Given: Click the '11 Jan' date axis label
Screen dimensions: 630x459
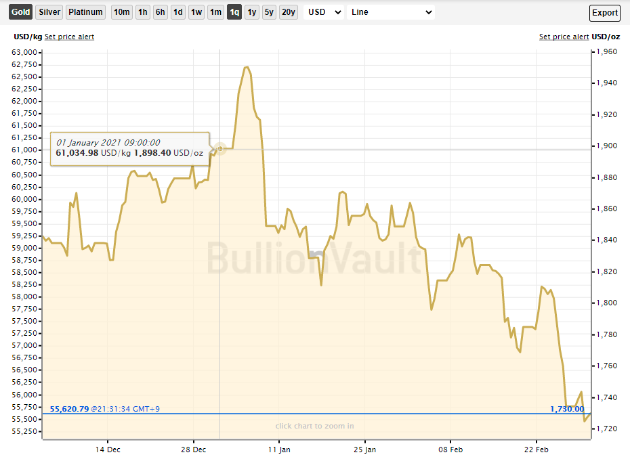Looking at the screenshot, I should [279, 450].
